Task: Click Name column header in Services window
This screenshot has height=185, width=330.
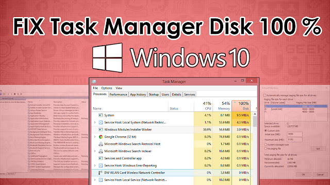Action: click(30, 102)
